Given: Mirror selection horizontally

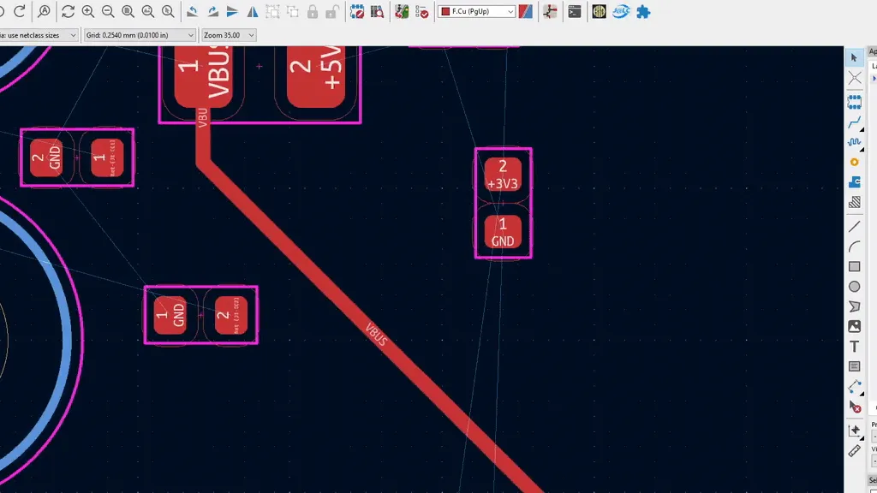Looking at the screenshot, I should (253, 11).
